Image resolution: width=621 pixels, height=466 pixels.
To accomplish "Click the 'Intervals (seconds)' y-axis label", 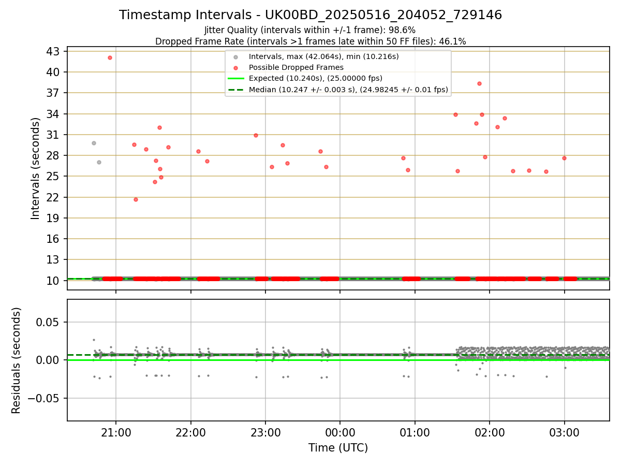I will pyautogui.click(x=35, y=168).
